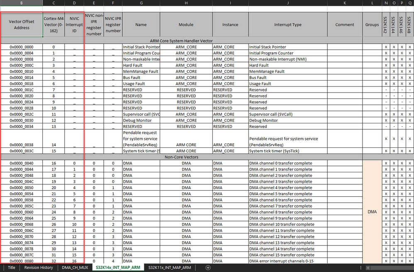Open sheet tab options three-dot menu
The width and height of the screenshot is (414, 272).
click(360, 267)
